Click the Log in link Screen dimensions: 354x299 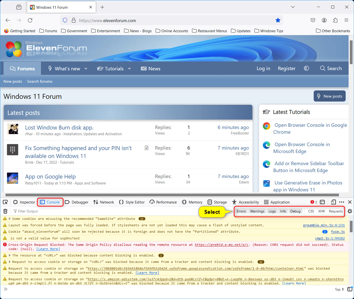click(x=263, y=69)
